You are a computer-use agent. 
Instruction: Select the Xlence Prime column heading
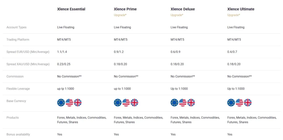(x=125, y=9)
